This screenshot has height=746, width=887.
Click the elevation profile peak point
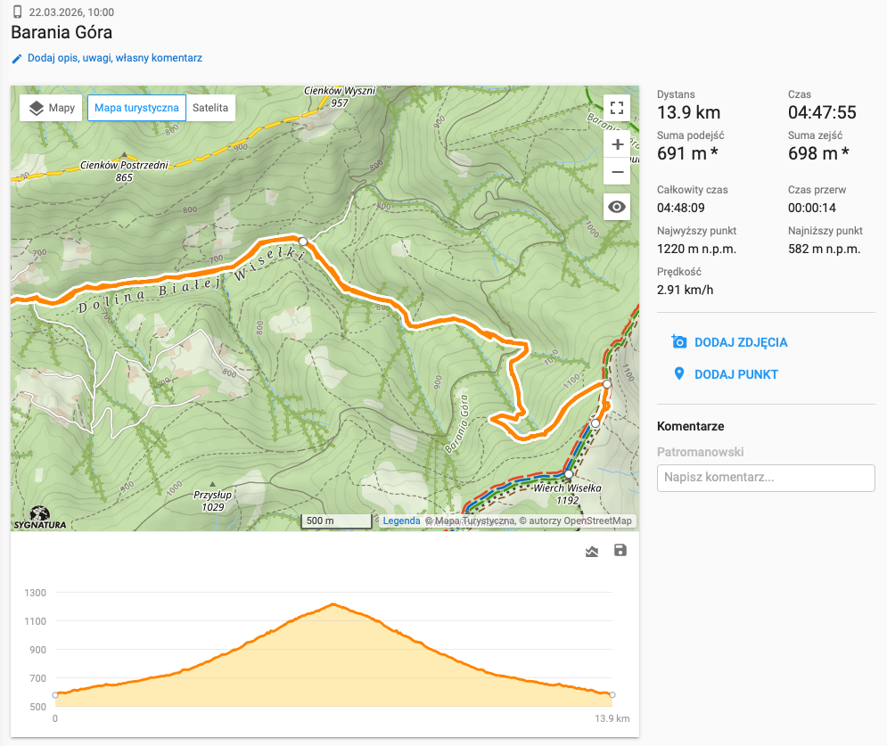coord(333,604)
